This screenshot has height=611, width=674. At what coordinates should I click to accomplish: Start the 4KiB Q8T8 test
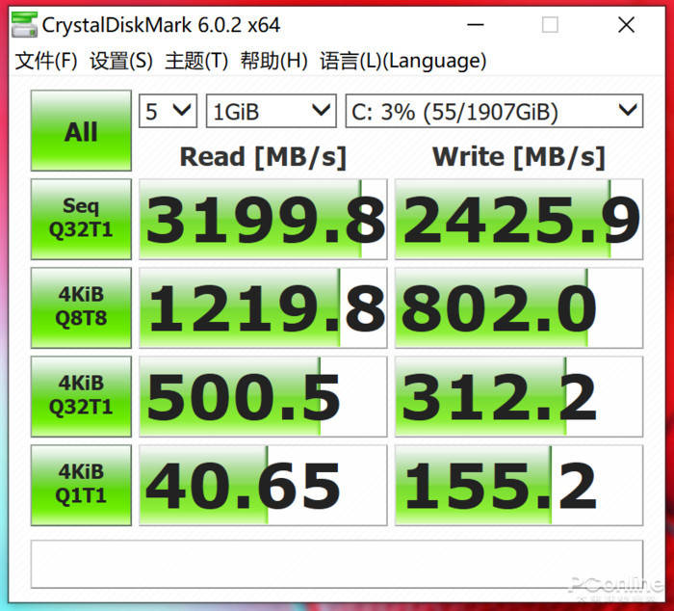click(81, 307)
